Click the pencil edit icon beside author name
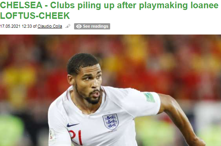The height and width of the screenshot is (146, 221). pyautogui.click(x=68, y=26)
